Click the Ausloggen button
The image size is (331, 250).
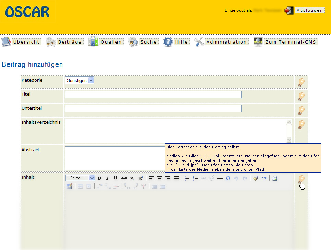point(309,10)
